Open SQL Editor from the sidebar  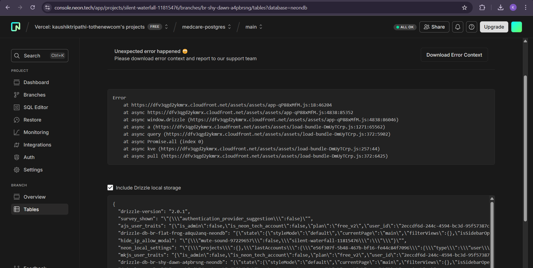(x=40, y=107)
